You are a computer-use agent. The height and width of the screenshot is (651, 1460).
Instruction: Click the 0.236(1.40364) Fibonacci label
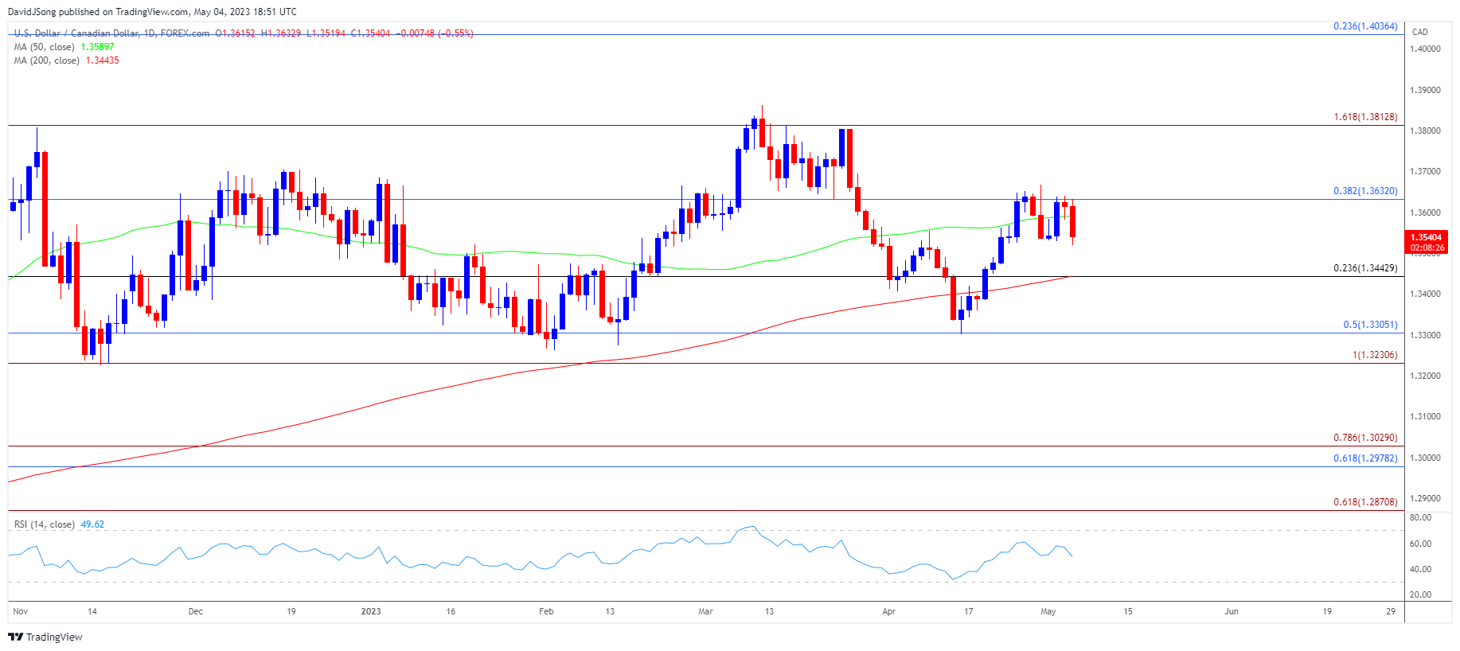point(1365,26)
